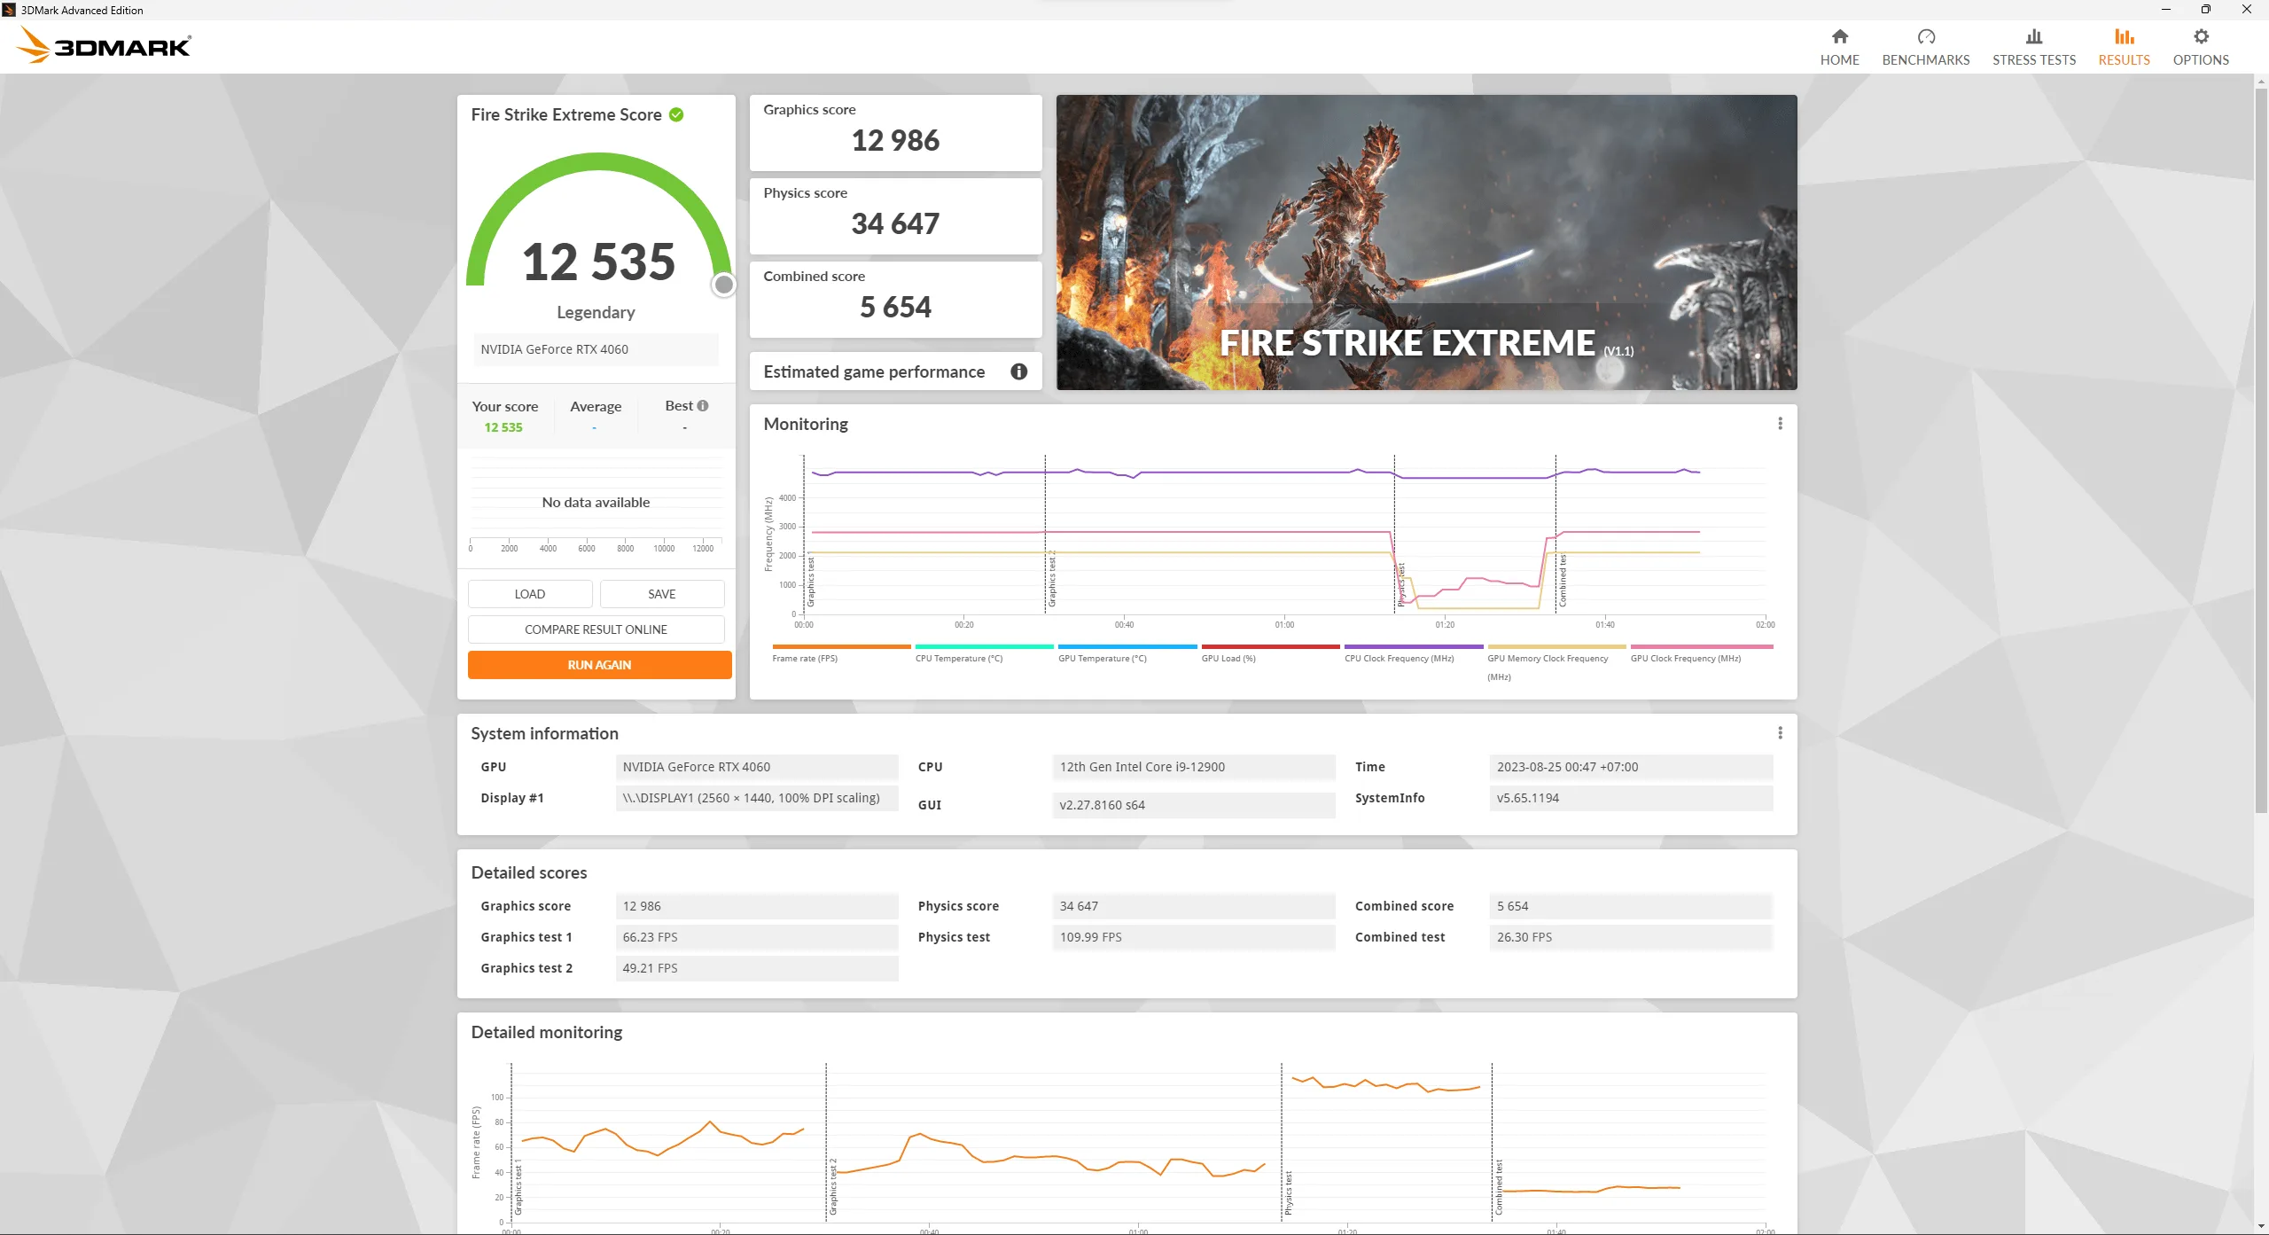Click Physics test value 109.99 FPS
Image resolution: width=2269 pixels, height=1235 pixels.
1194,937
